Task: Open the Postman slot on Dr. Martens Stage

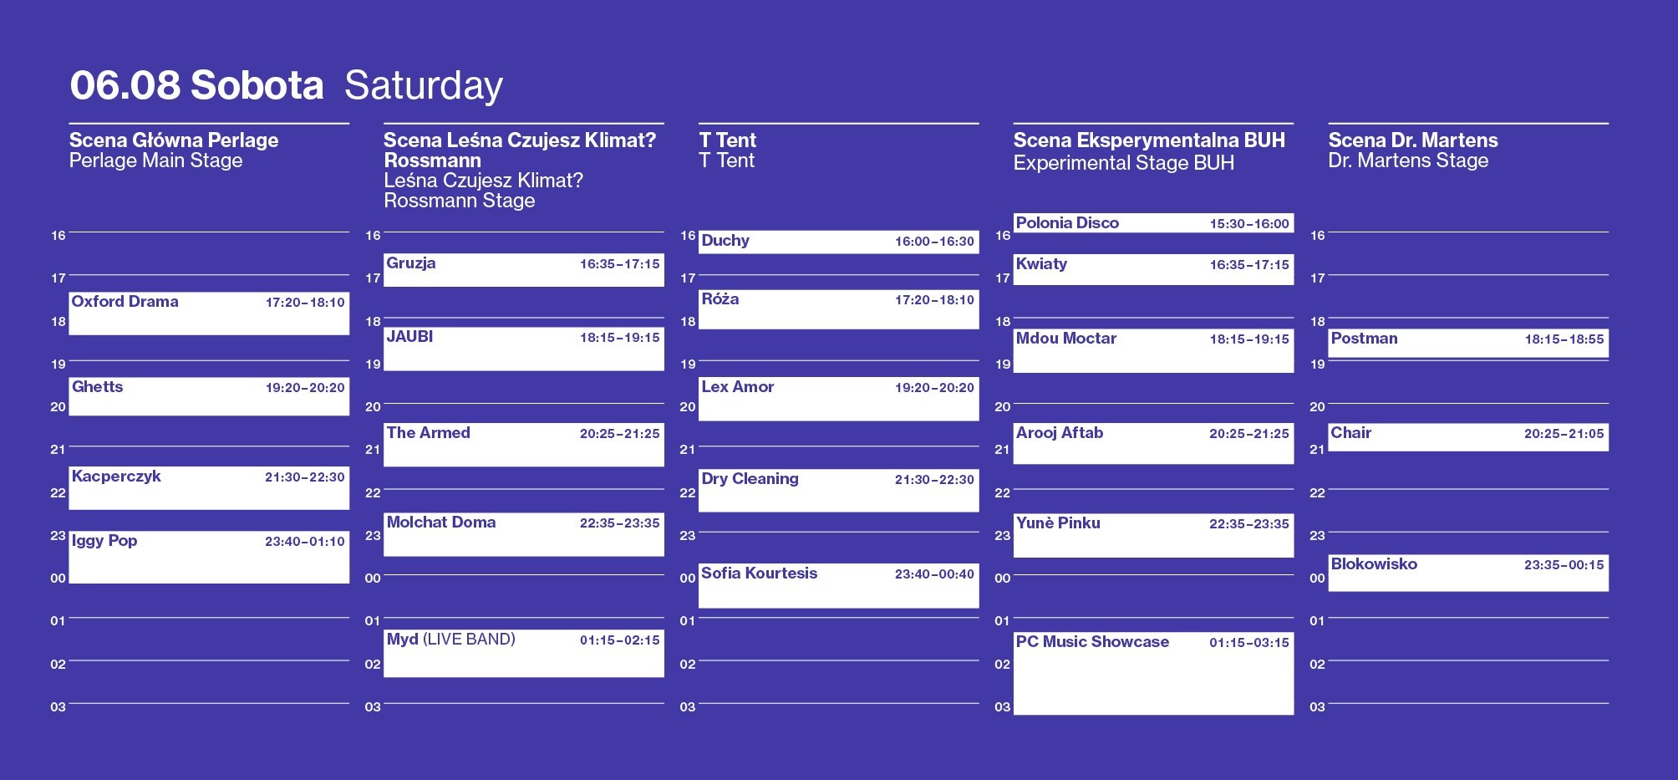Action: 1468,344
